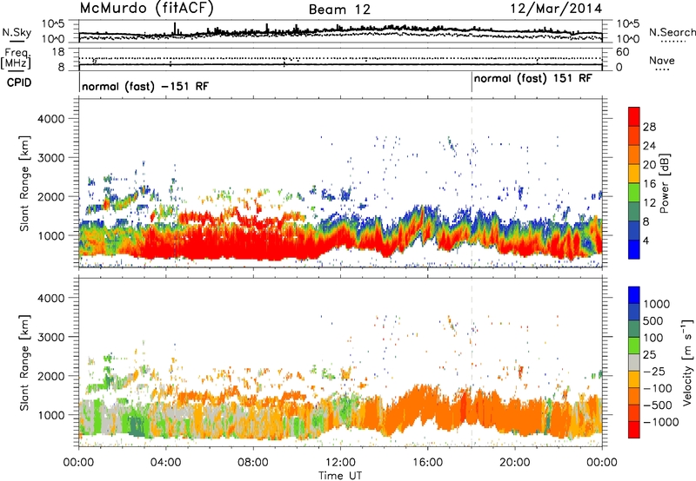
Task: Select the Power [dB] colorbar title
Action: 664,183
